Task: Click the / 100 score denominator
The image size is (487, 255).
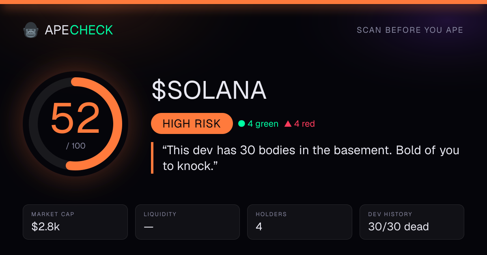Action: (x=76, y=146)
